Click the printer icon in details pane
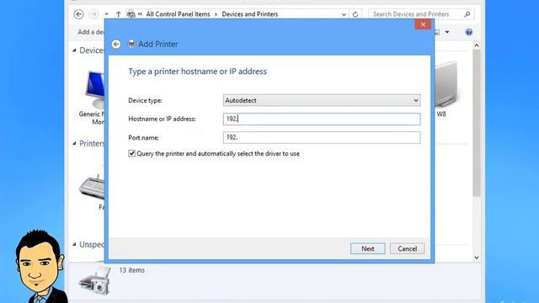 pos(94,282)
